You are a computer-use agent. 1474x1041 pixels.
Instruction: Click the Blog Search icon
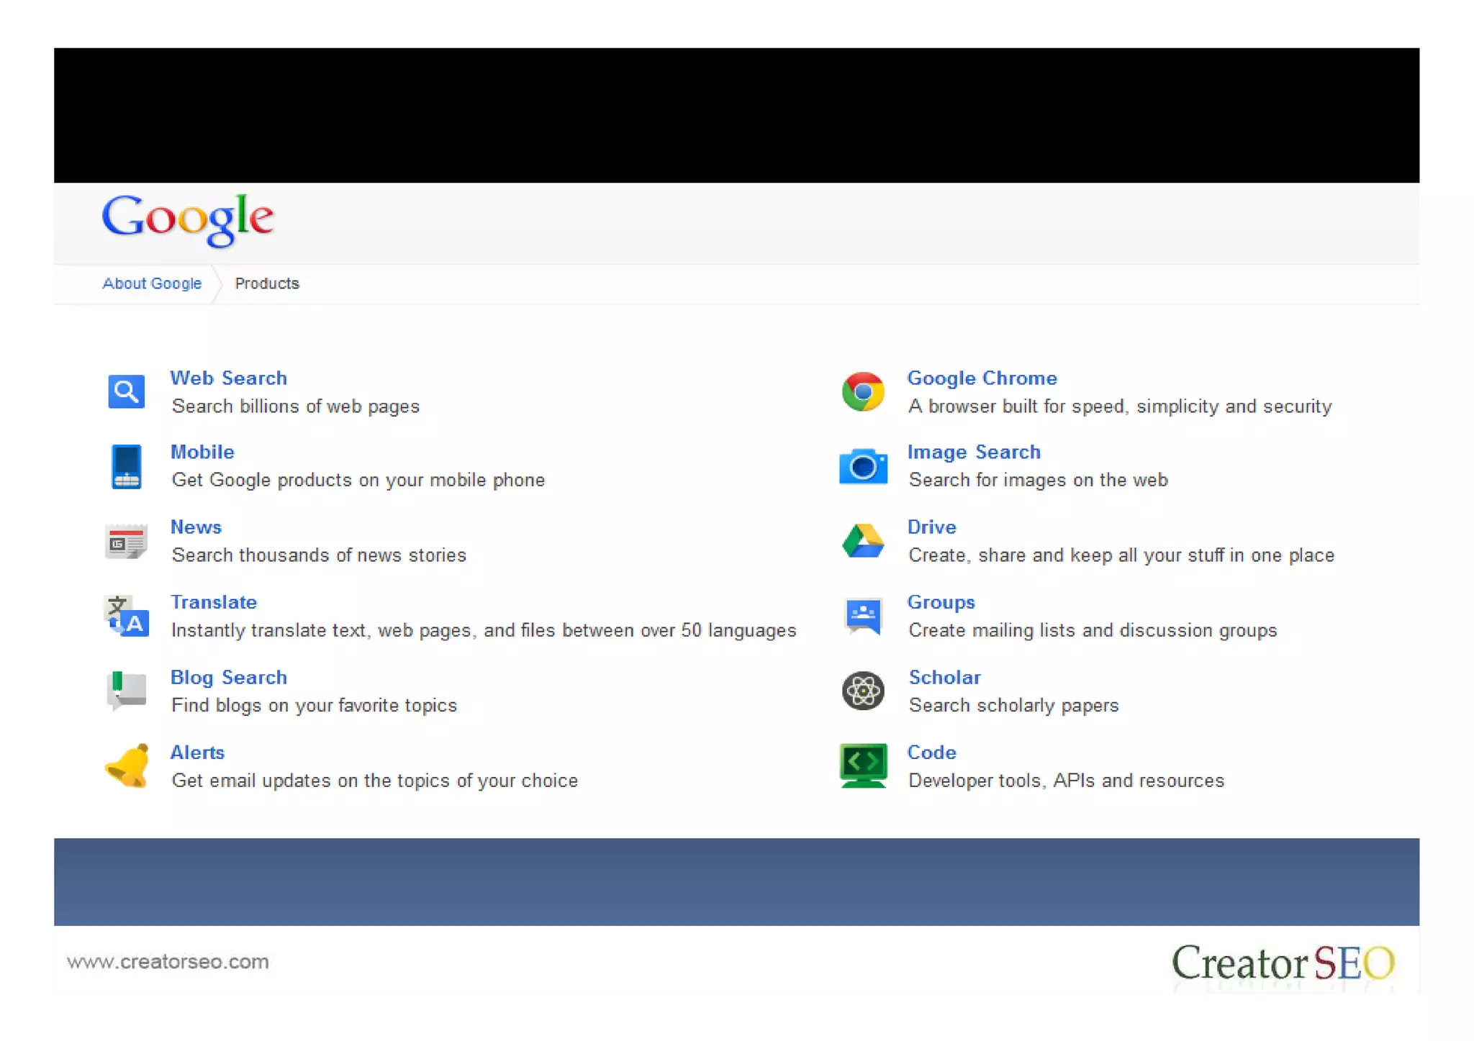(126, 691)
